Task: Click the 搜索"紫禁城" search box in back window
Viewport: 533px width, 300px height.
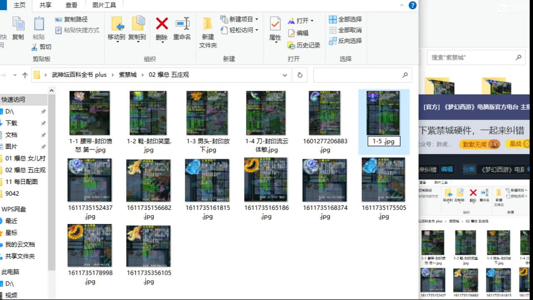Action: [x=476, y=57]
